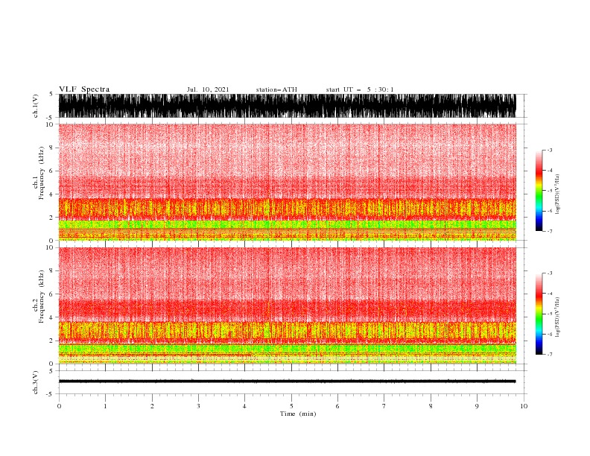
Task: Click the ch.2 spectrogram panel
Action: pyautogui.click(x=288, y=305)
